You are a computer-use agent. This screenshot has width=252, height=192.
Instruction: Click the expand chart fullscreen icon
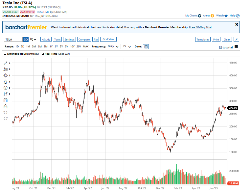[x=236, y=40]
